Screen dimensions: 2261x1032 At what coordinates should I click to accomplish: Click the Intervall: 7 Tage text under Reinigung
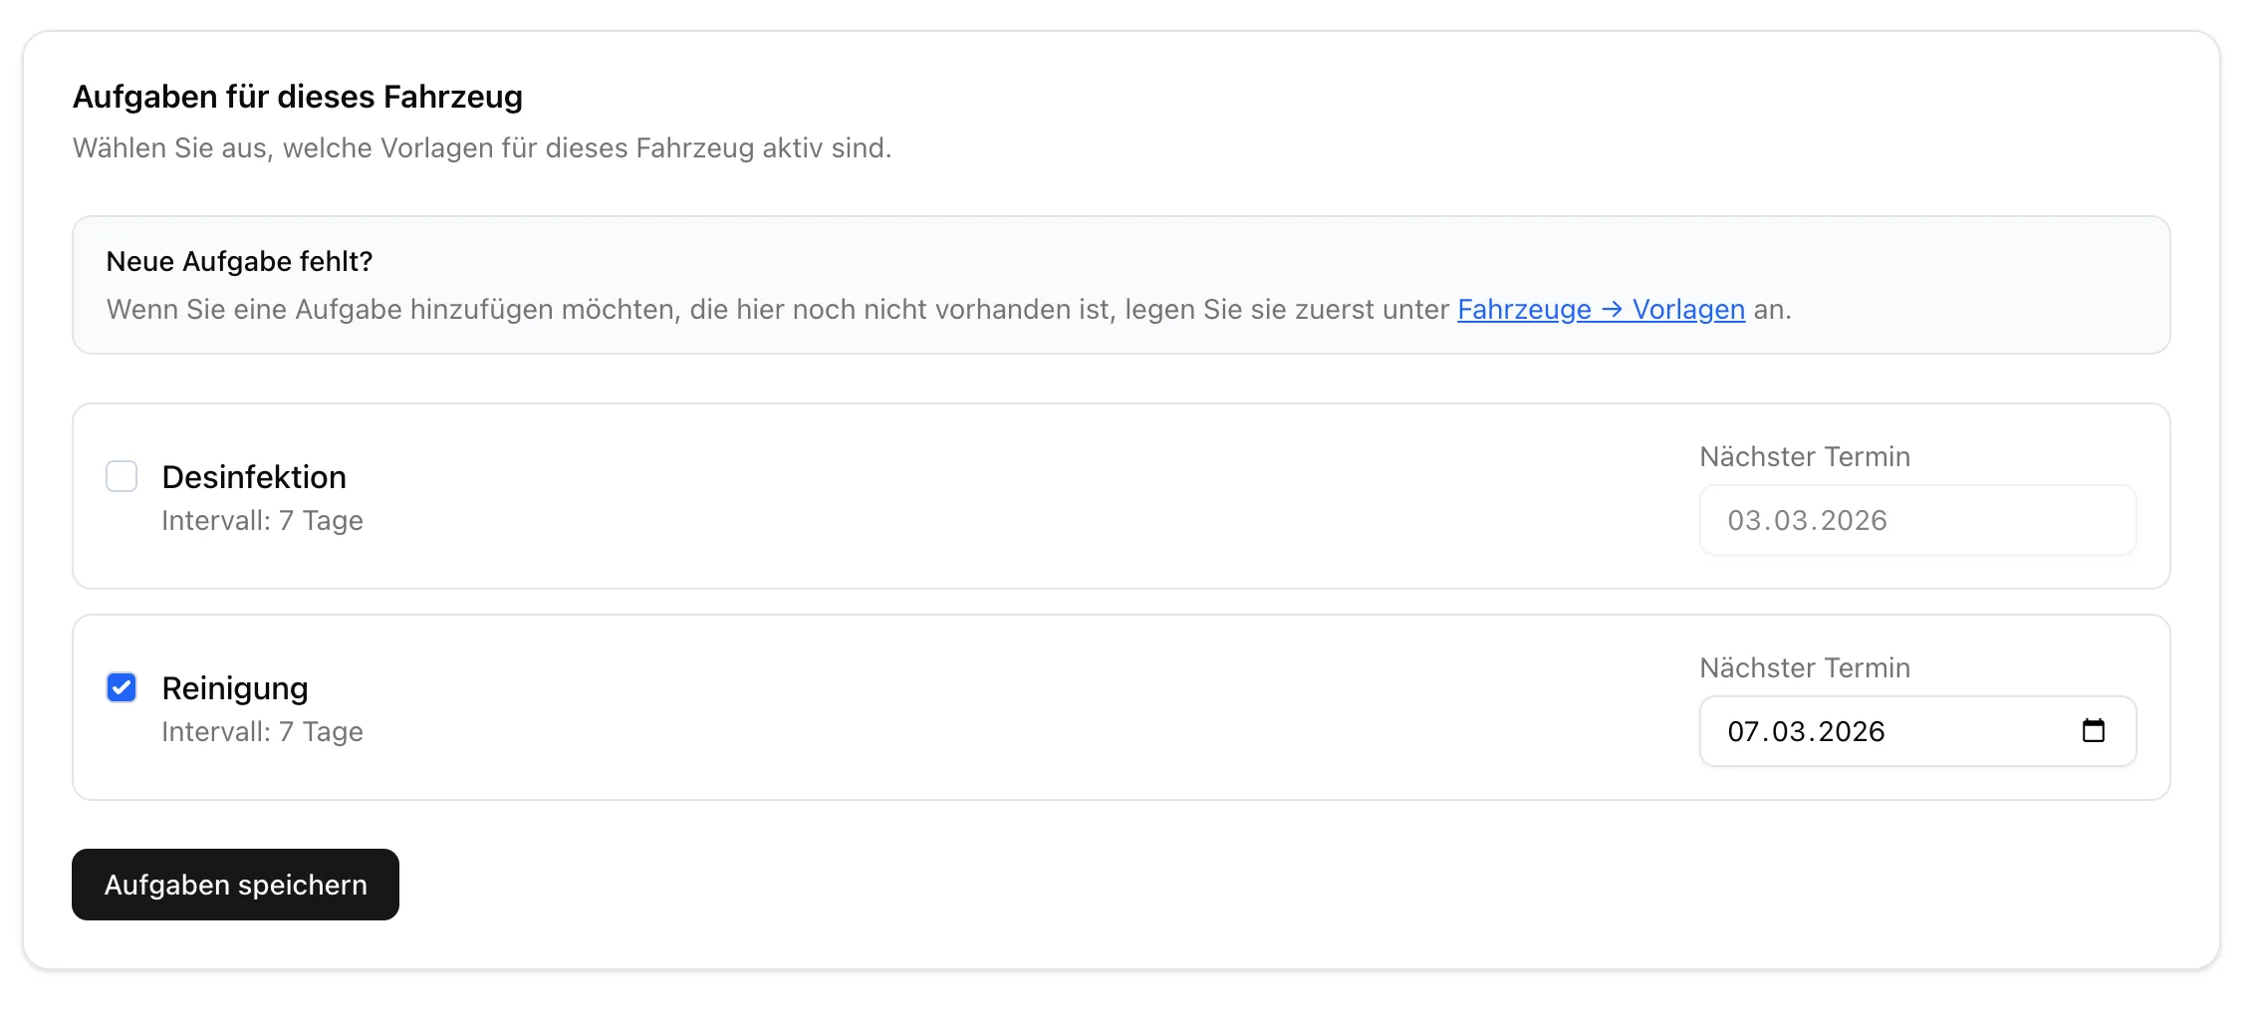tap(262, 731)
